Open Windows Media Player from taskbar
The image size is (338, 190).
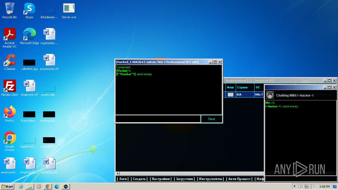coord(39,187)
